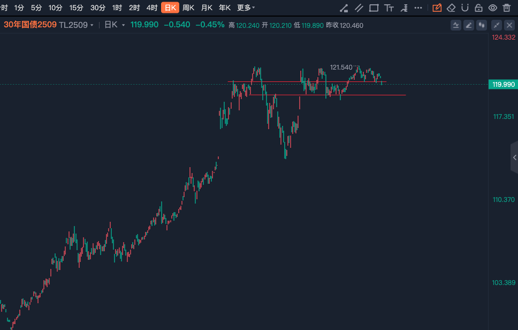Open the TL2509 contract dropdown arrow
518x330 pixels.
tap(92, 26)
